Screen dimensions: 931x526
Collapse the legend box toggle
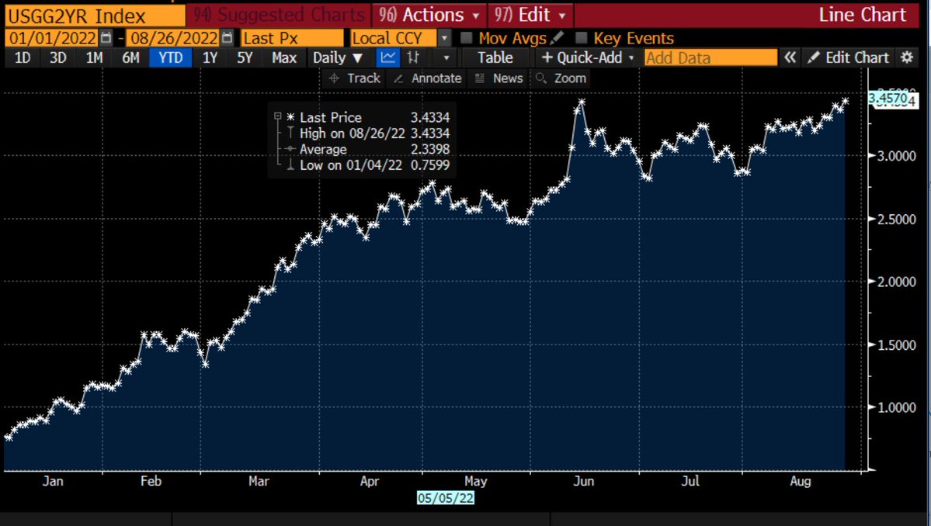click(278, 116)
